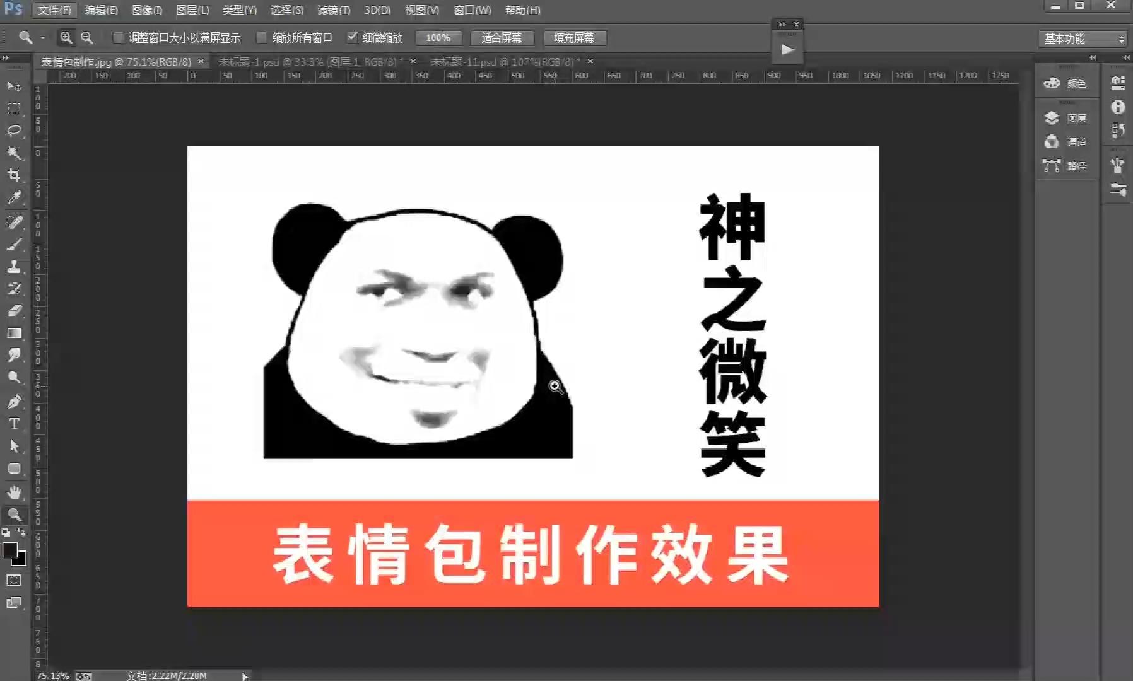This screenshot has width=1133, height=681.
Task: Activate Zoom In mode in options bar
Action: [x=66, y=38]
